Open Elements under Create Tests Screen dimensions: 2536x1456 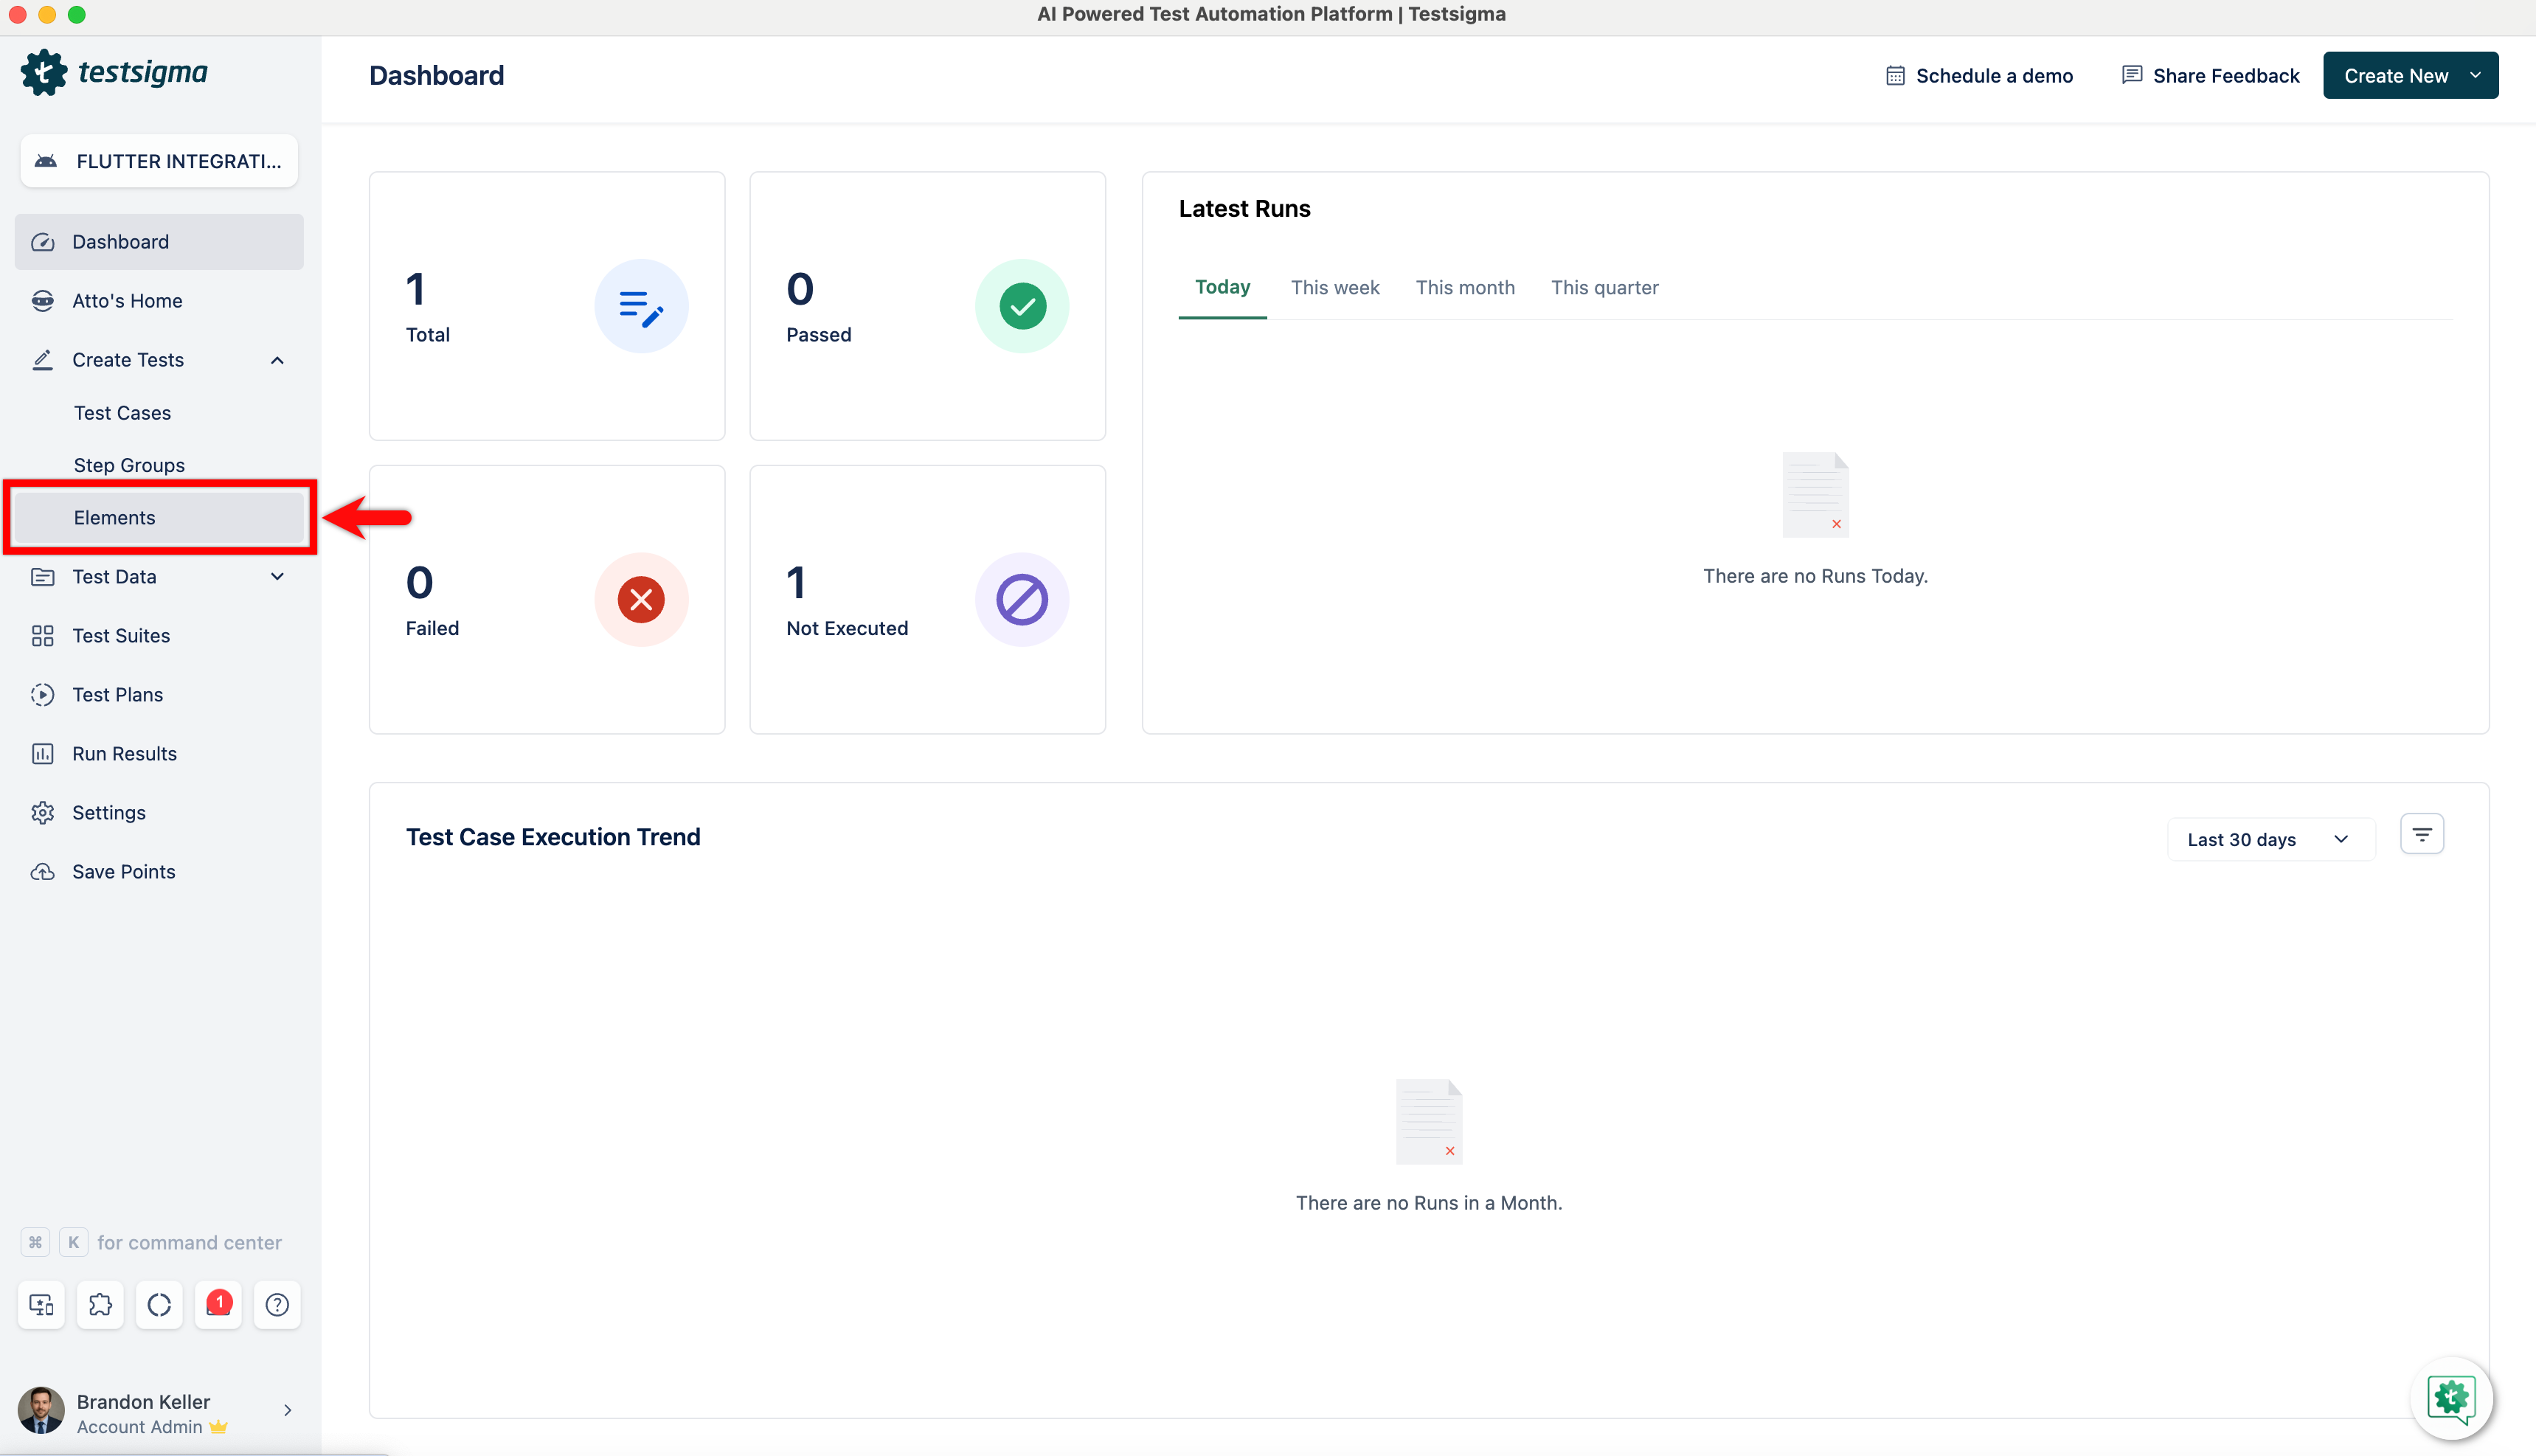click(114, 517)
